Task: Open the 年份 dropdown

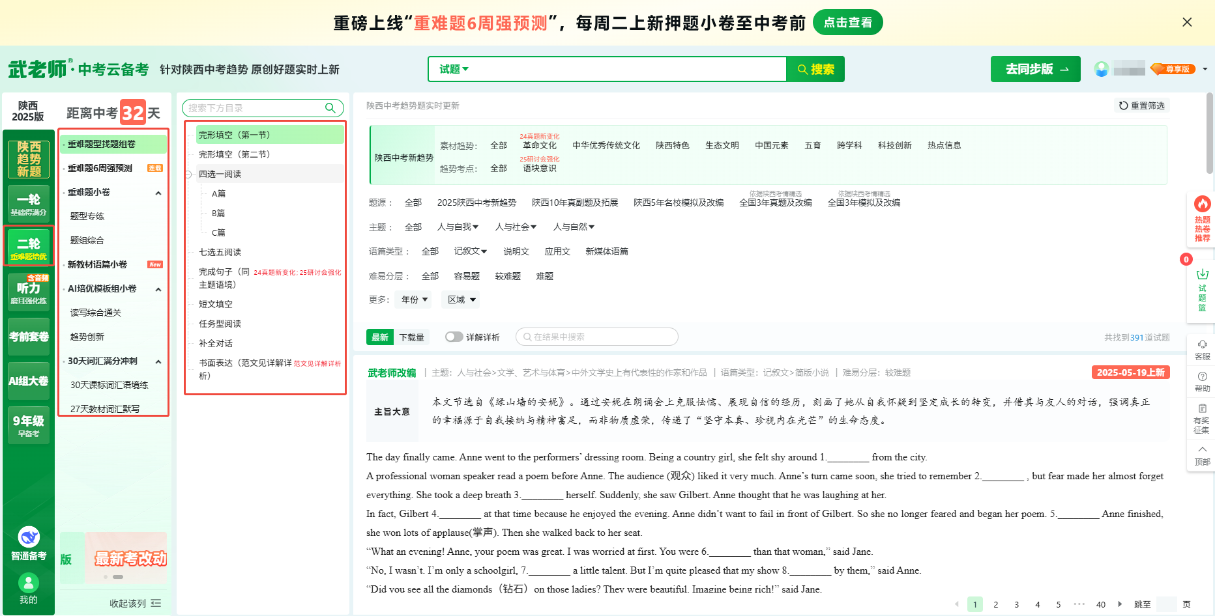Action: coord(414,300)
